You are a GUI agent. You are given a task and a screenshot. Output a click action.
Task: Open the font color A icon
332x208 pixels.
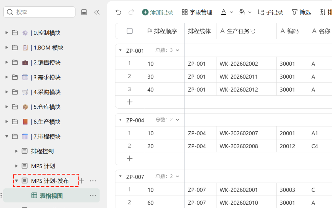(224, 12)
